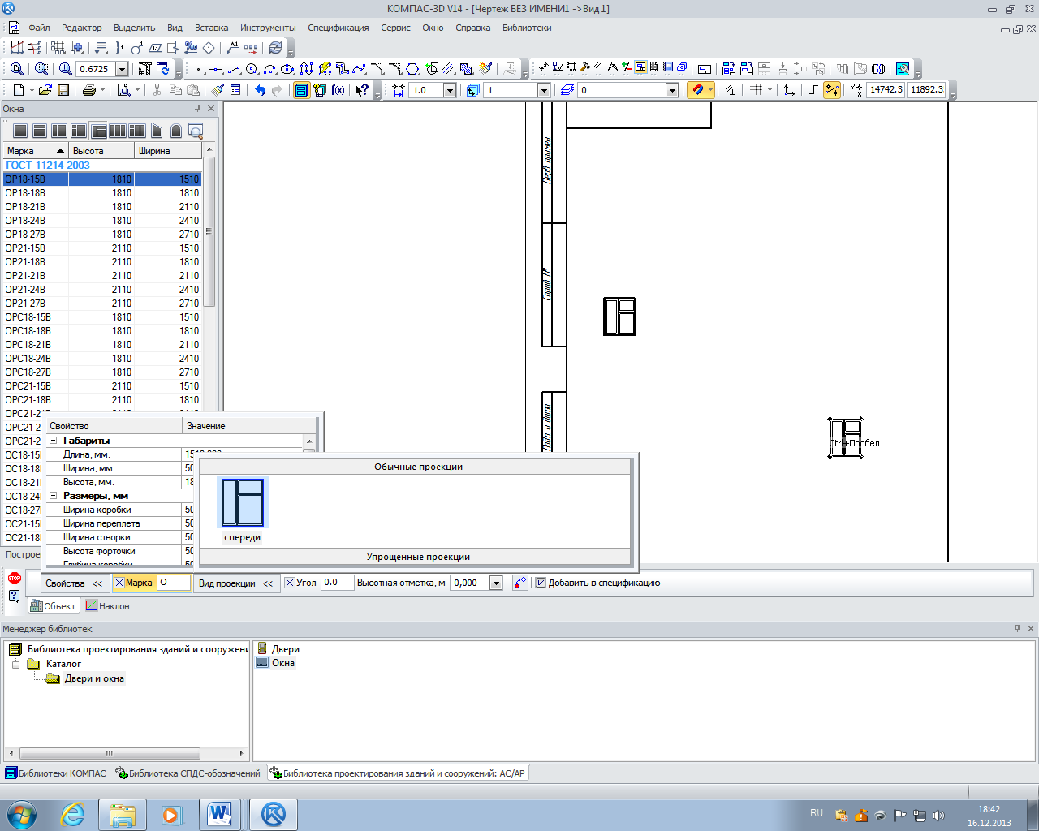1039x831 pixels.
Task: Open the view state dropdown showing 1
Action: (x=544, y=90)
